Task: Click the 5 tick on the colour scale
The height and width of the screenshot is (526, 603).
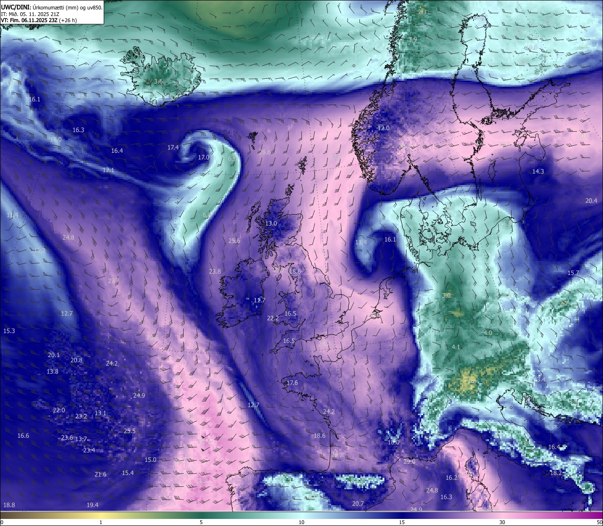Action: click(201, 522)
